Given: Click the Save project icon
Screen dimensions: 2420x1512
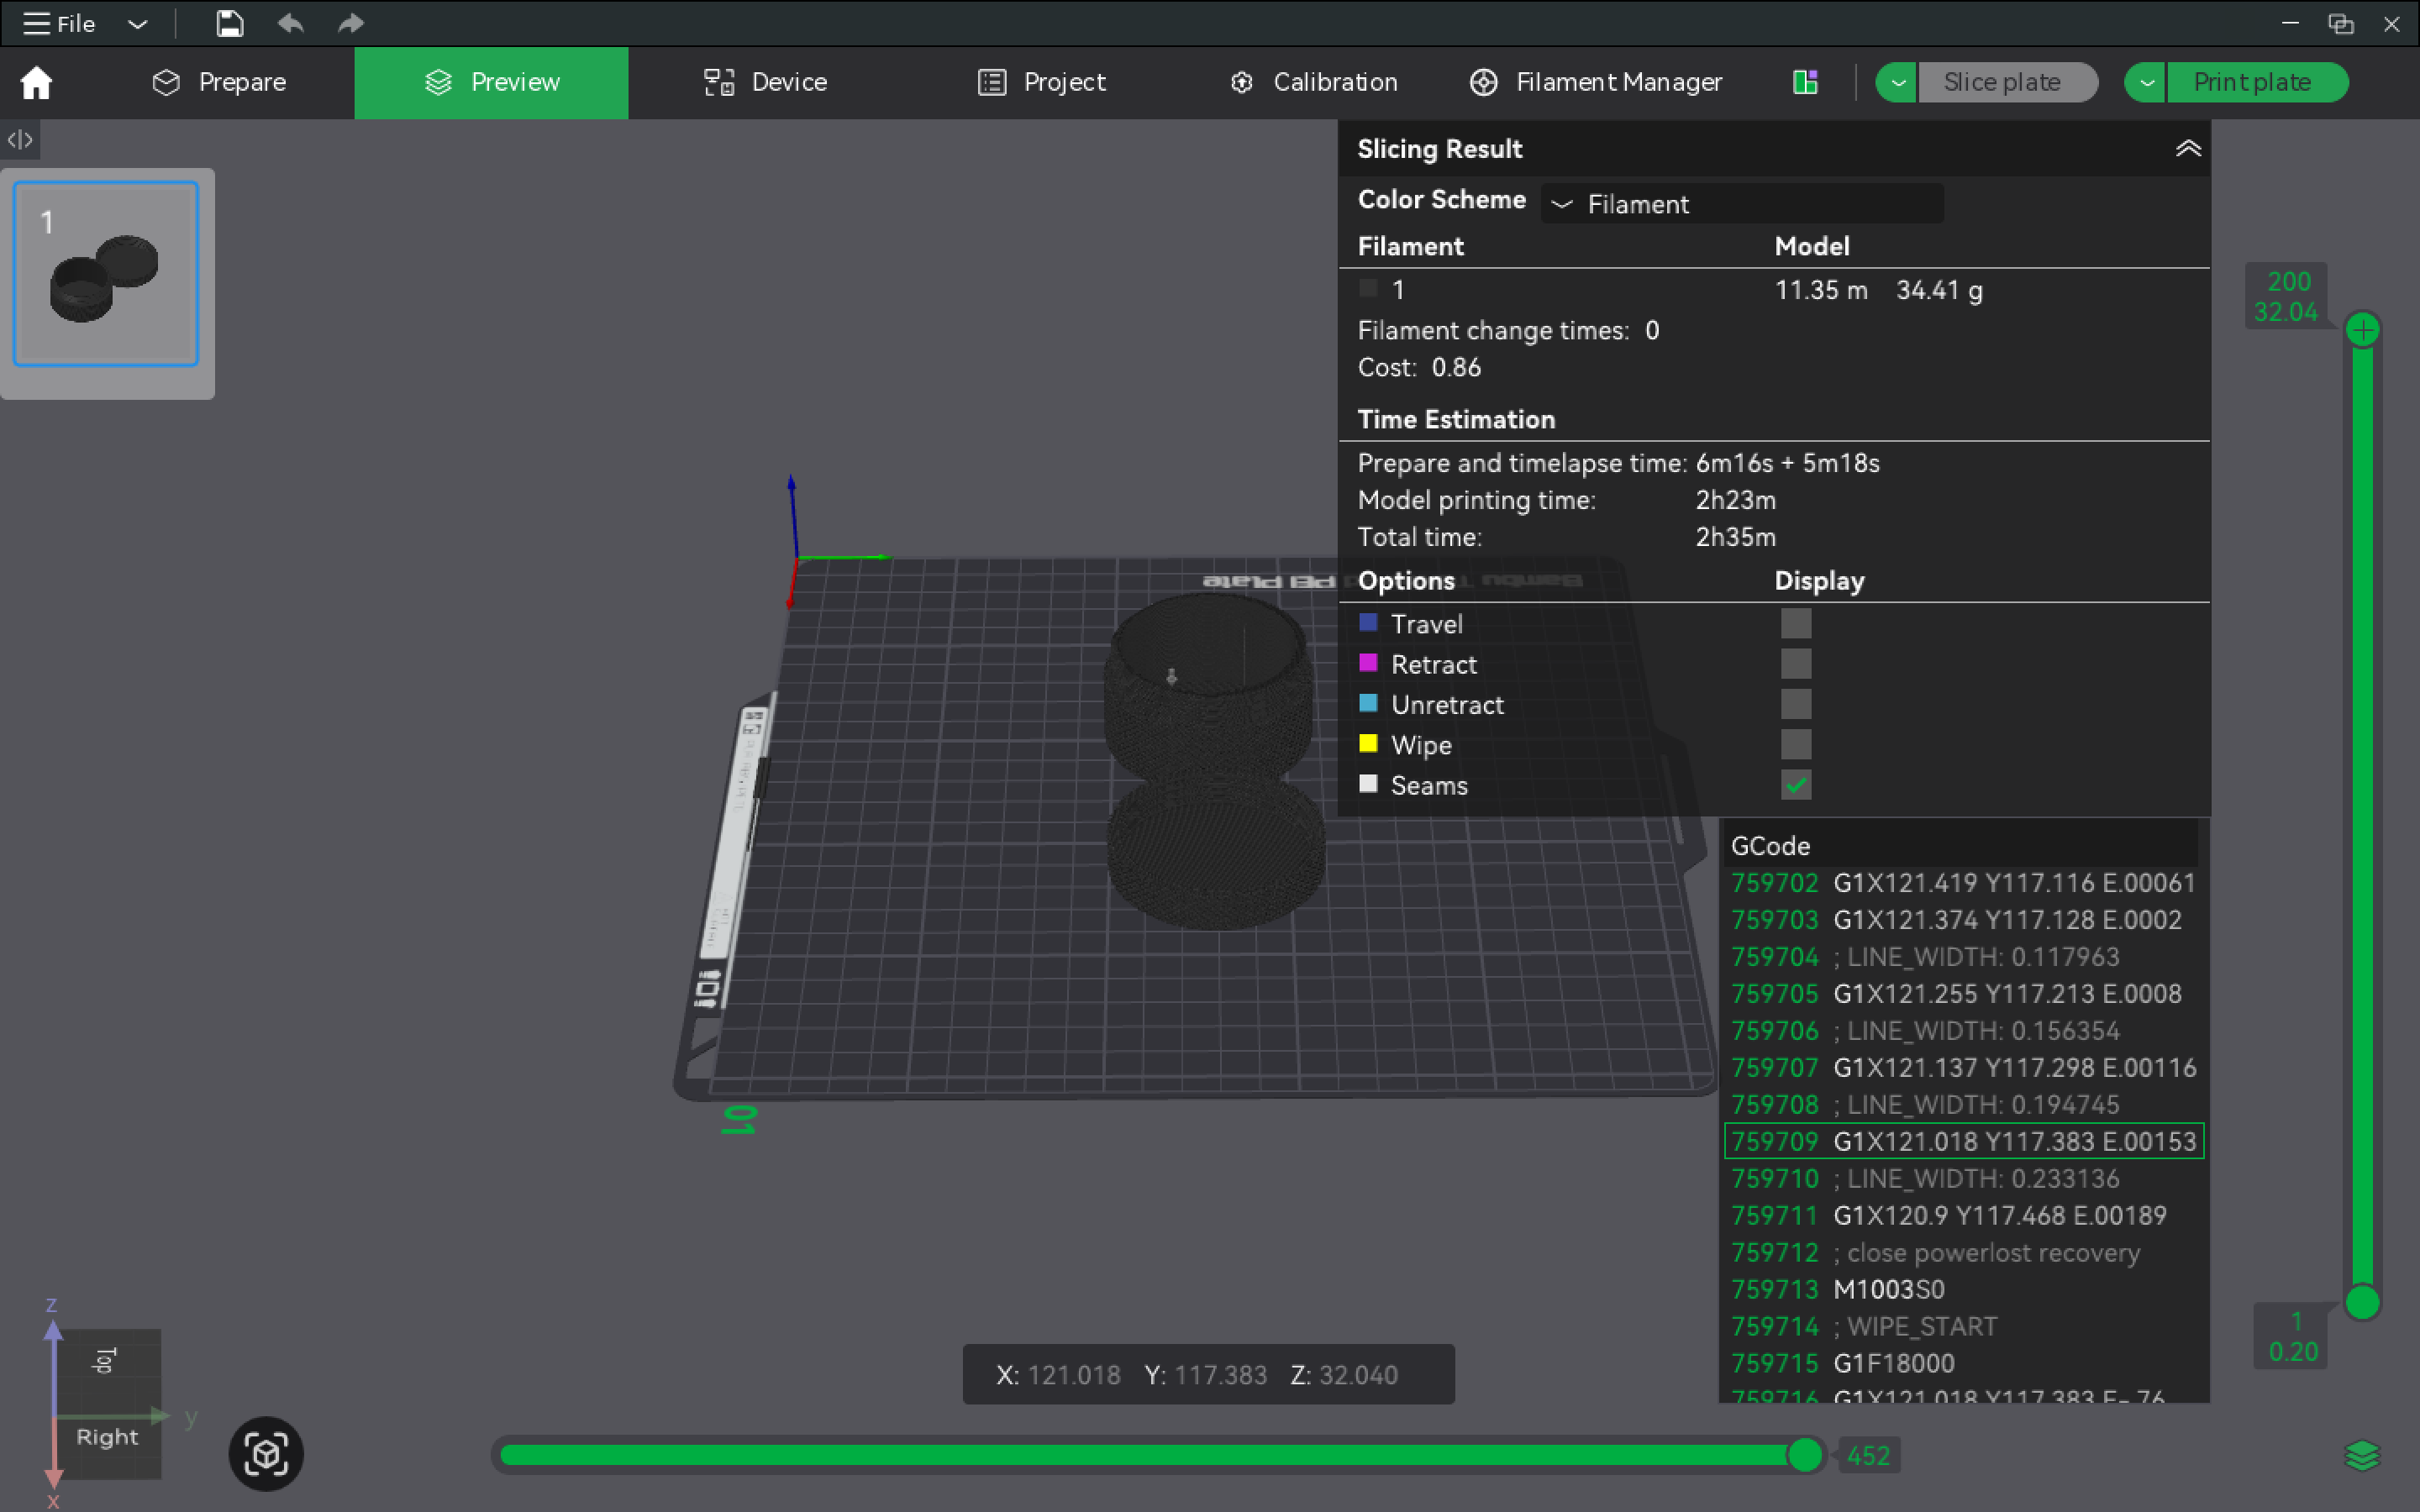Looking at the screenshot, I should click(x=230, y=24).
